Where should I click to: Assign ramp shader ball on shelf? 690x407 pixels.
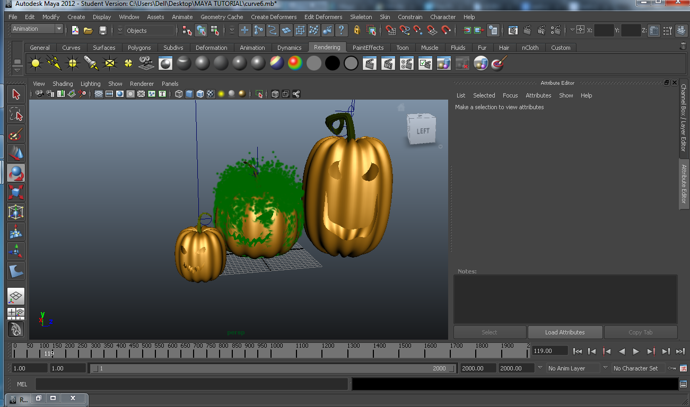(x=295, y=64)
